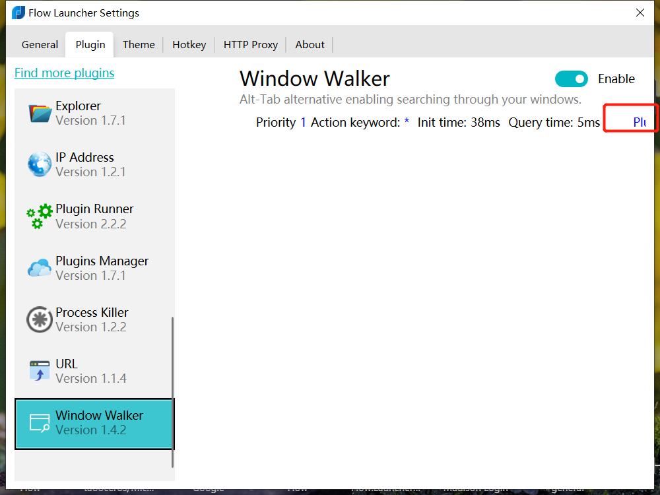Viewport: 660px width, 495px height.
Task: Click the Init time: 38ms text
Action: coord(459,123)
